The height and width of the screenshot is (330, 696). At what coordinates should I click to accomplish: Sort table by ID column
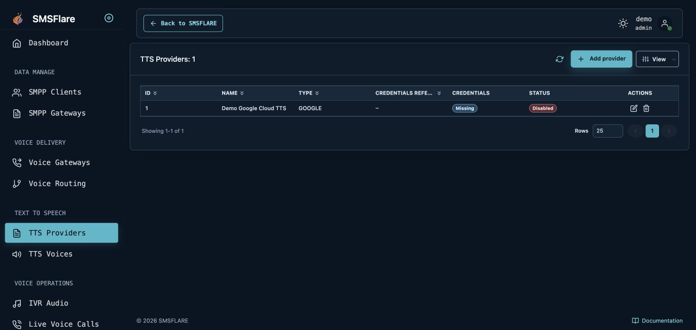[151, 93]
